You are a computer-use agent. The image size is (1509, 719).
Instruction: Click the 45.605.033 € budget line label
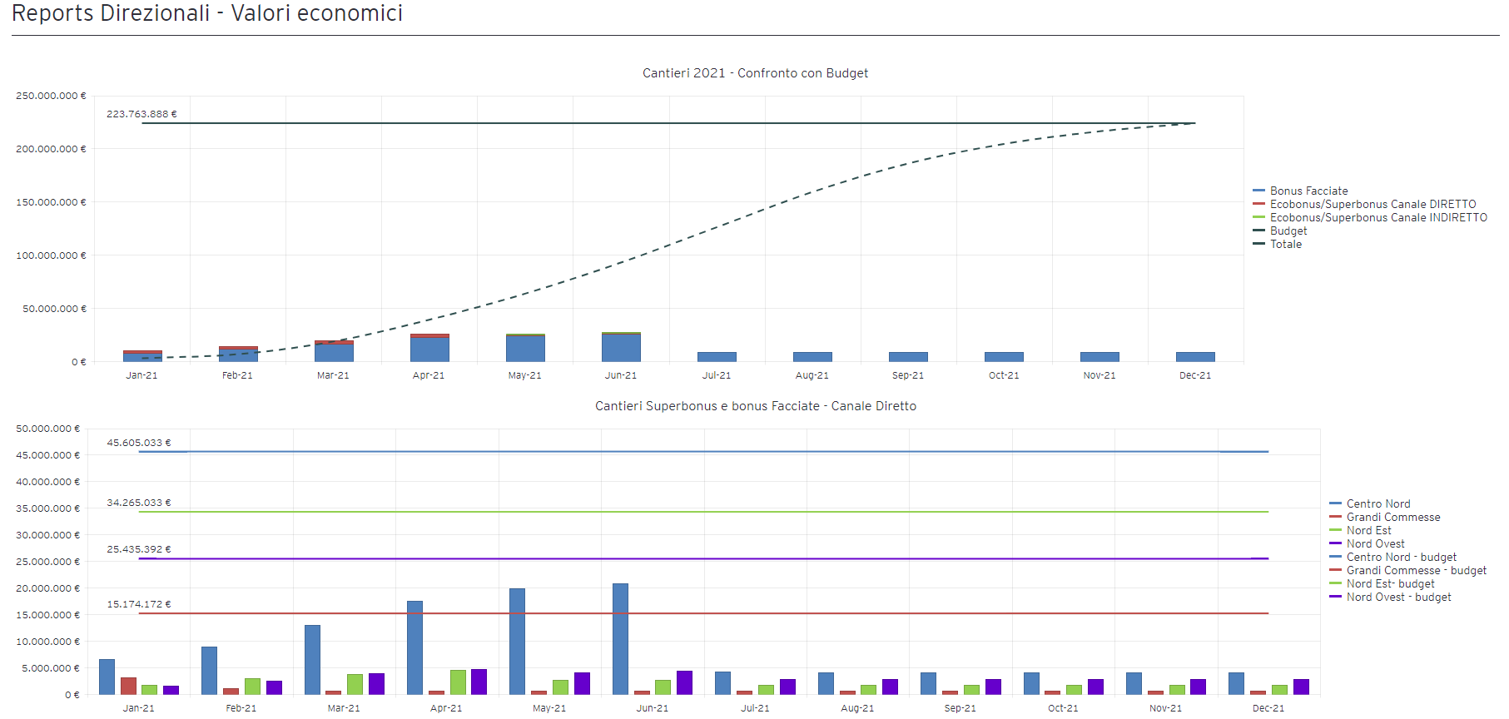pos(139,443)
